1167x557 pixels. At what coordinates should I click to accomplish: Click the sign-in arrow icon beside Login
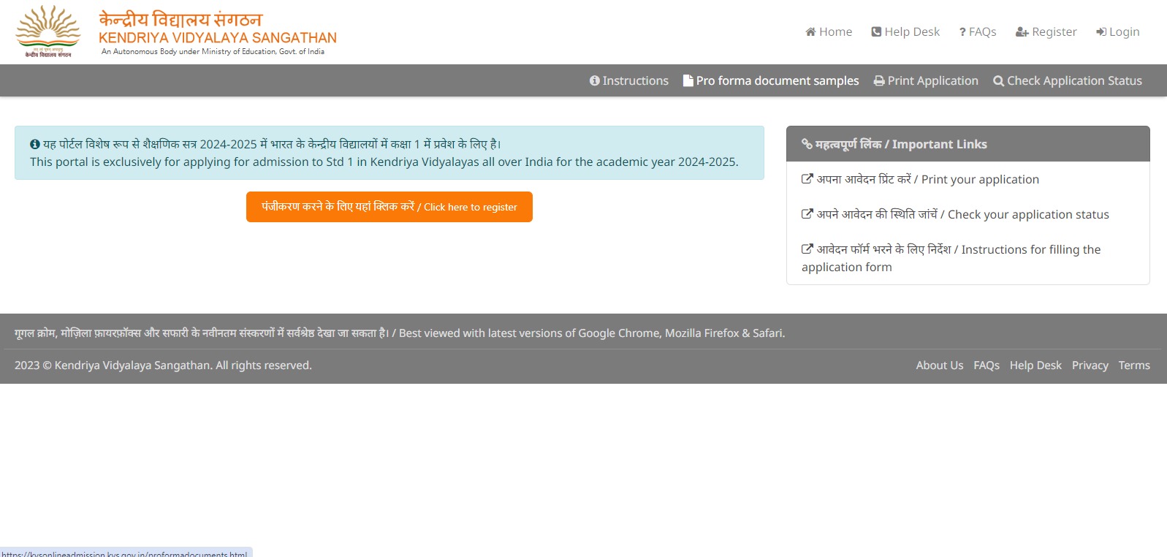pos(1101,31)
